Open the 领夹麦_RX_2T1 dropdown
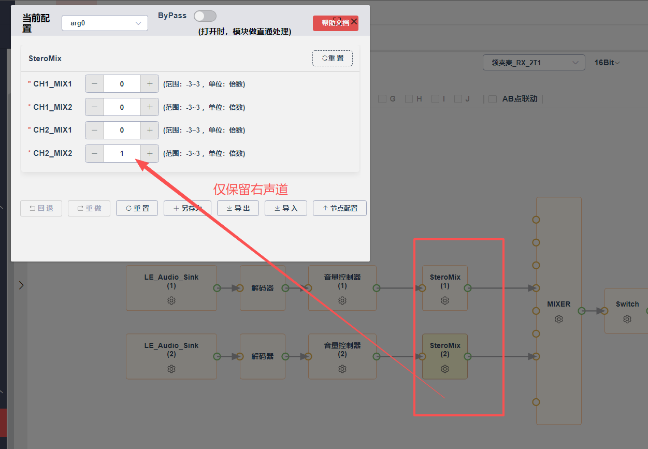Viewport: 648px width, 449px height. pyautogui.click(x=534, y=63)
